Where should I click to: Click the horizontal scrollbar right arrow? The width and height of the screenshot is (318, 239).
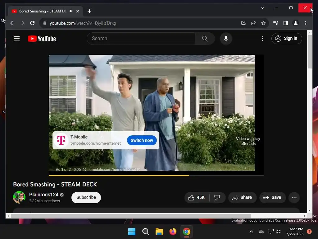pyautogui.click(x=305, y=216)
